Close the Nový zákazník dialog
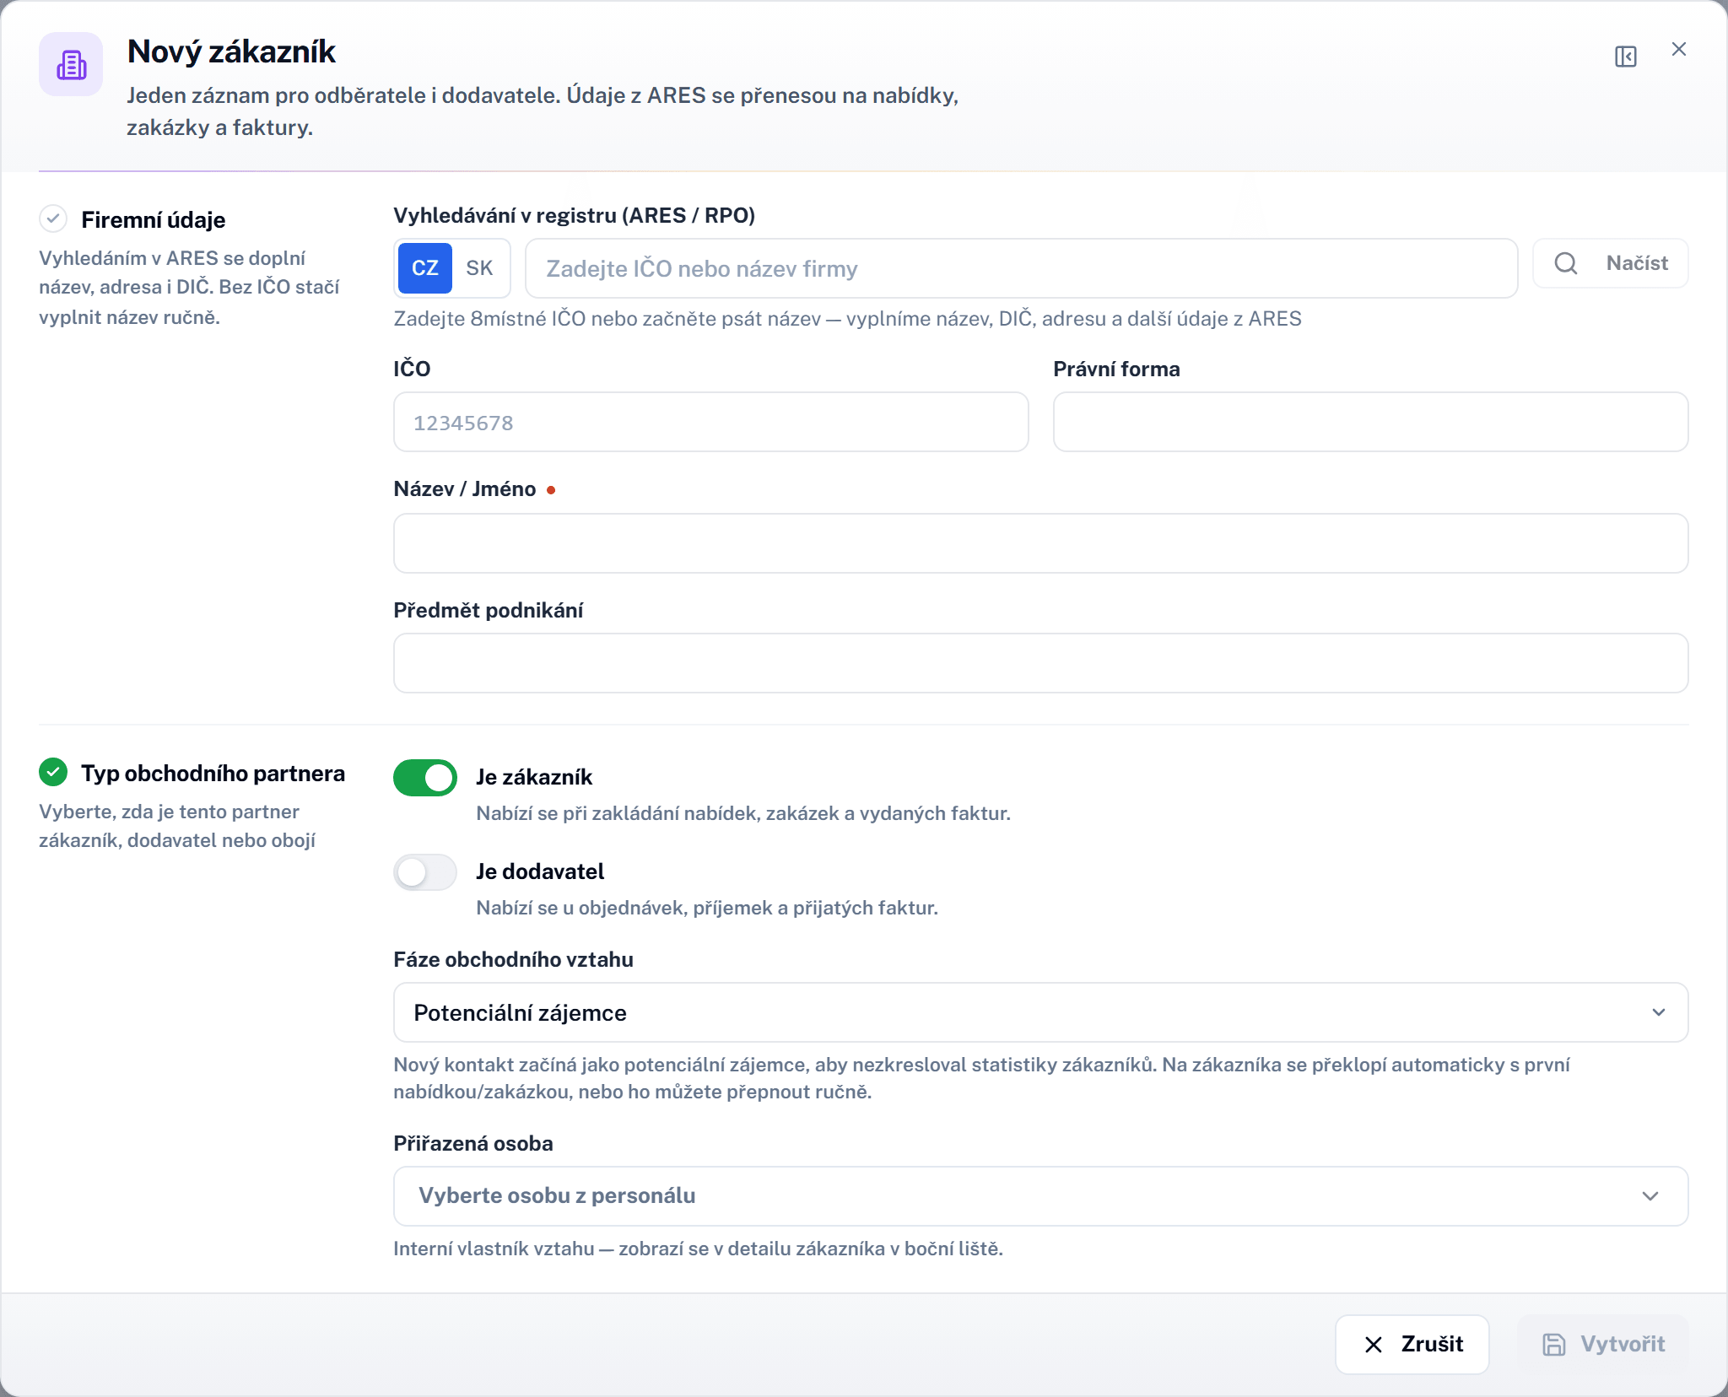The height and width of the screenshot is (1397, 1728). [1678, 49]
